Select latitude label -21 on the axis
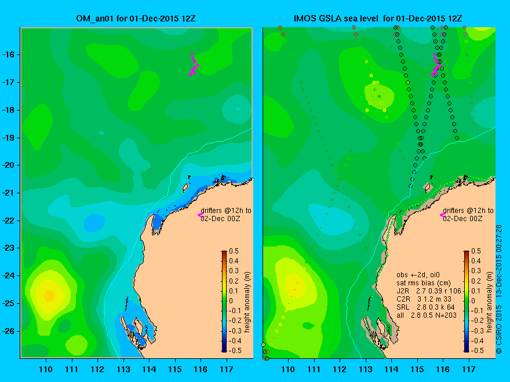Viewport: 510px width, 382px height. [9, 193]
